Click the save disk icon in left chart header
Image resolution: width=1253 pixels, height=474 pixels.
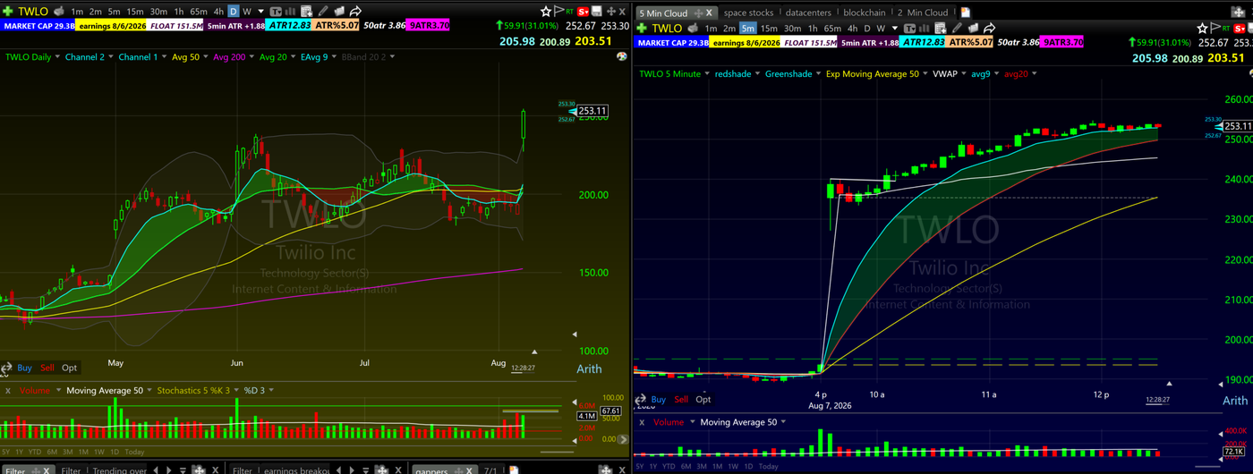(596, 11)
